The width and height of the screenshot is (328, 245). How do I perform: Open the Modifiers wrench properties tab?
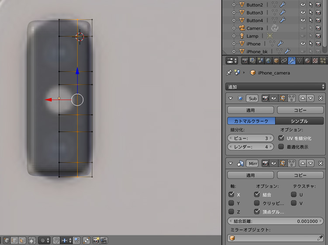[292, 61]
